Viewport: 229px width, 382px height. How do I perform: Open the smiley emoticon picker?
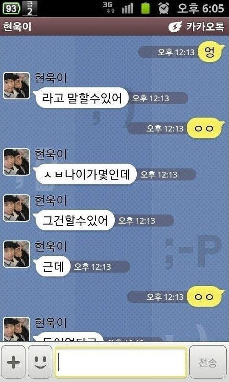(40, 362)
